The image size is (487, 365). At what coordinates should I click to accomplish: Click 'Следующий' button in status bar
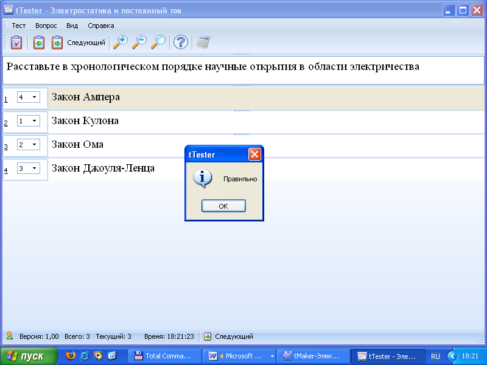click(229, 336)
